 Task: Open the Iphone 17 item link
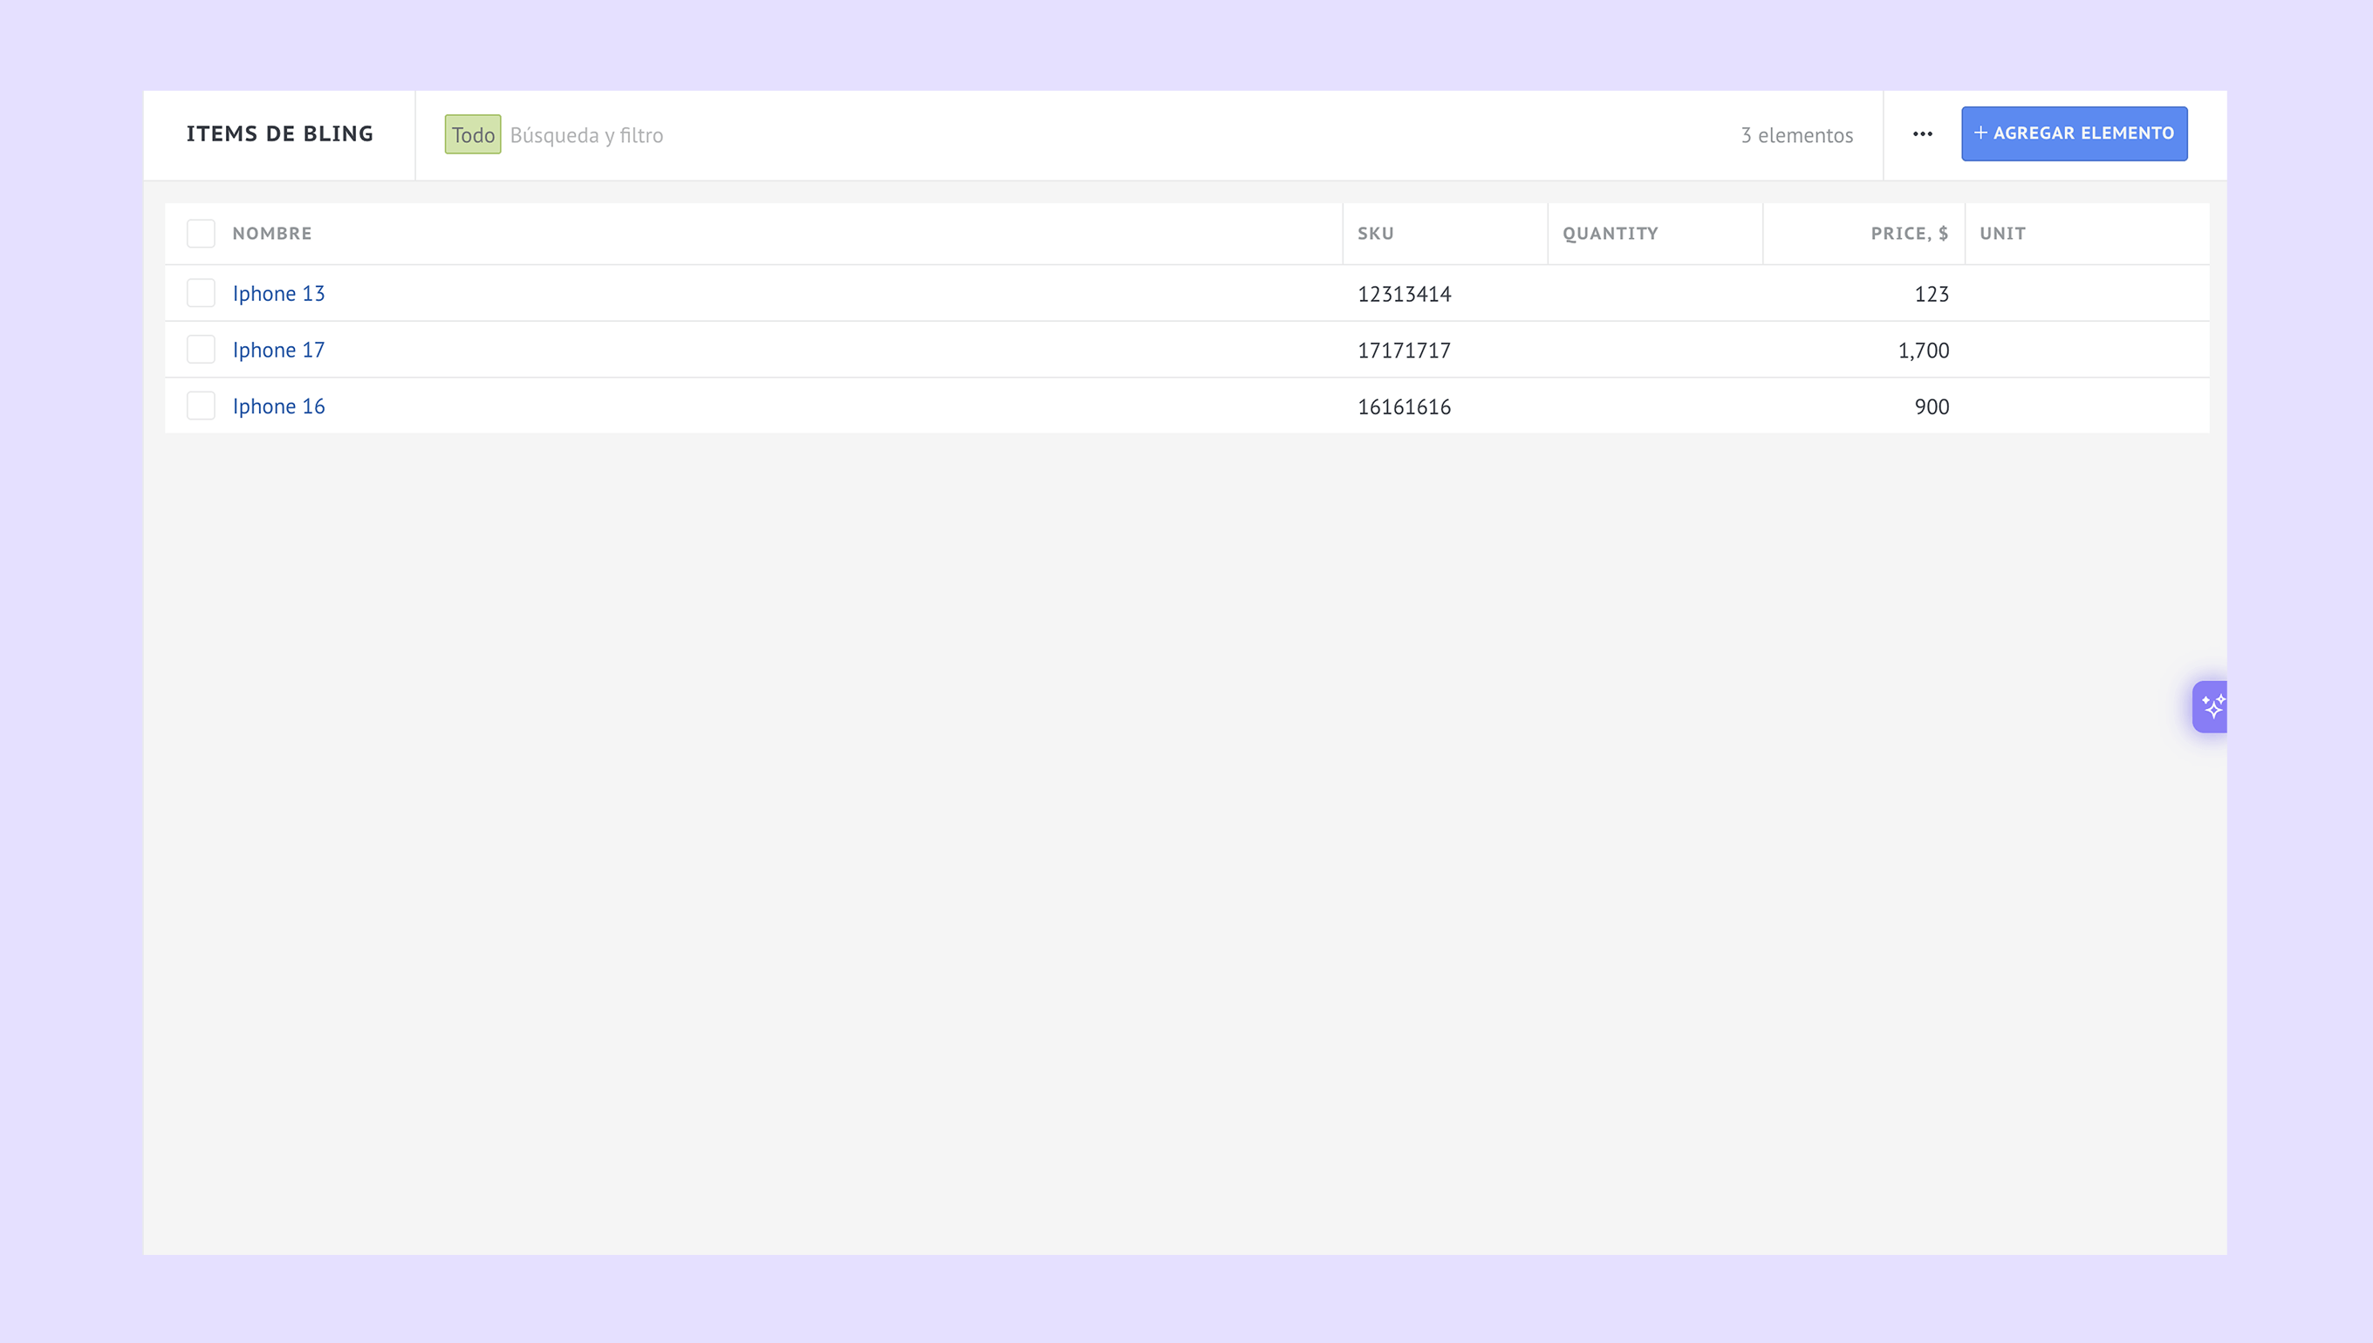click(x=277, y=350)
